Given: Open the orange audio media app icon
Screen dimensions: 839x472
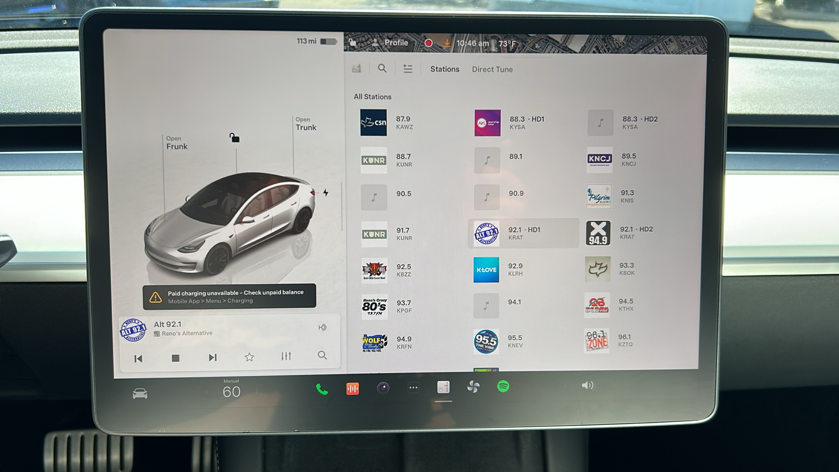Looking at the screenshot, I should tap(352, 389).
